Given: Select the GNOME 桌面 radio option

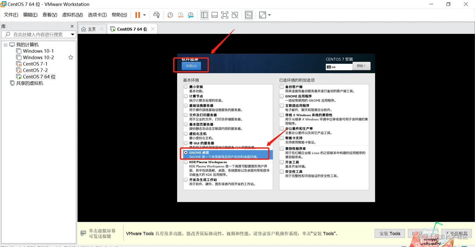Looking at the screenshot, I should coord(186,153).
